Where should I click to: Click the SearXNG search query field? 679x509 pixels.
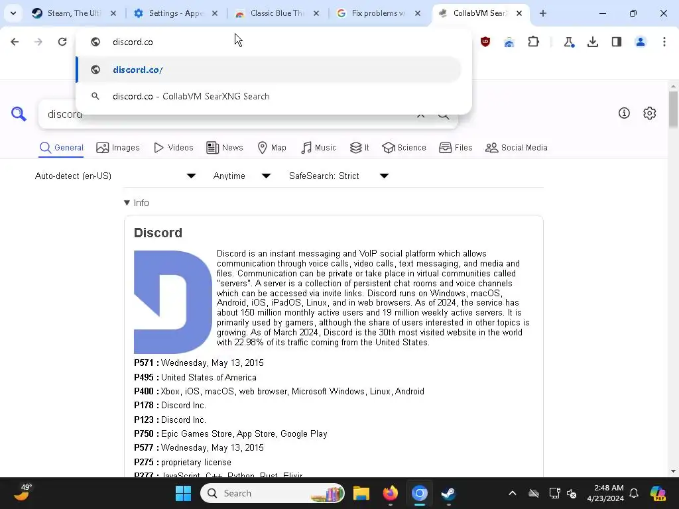point(225,114)
